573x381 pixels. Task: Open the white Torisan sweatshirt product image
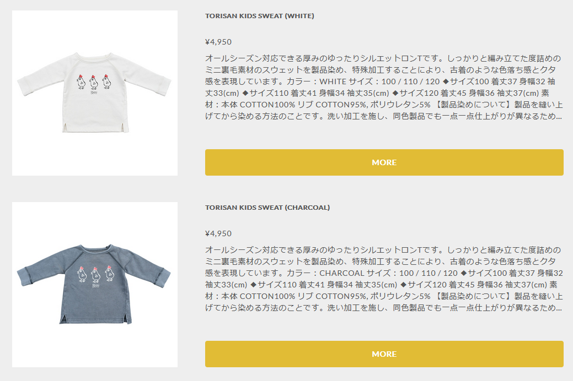tap(95, 93)
